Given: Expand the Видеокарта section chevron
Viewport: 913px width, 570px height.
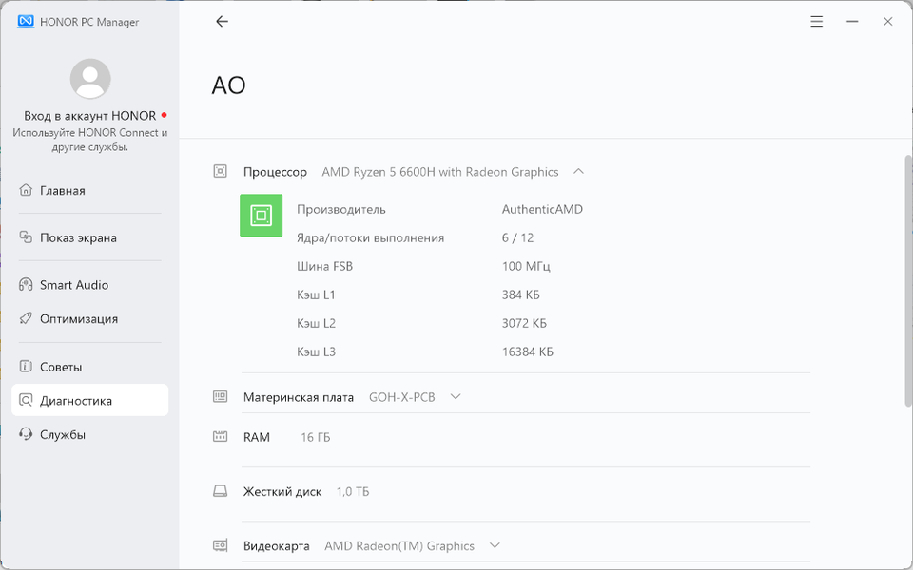Looking at the screenshot, I should click(x=495, y=546).
